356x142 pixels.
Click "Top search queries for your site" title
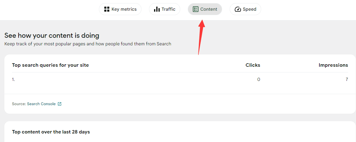50,65
